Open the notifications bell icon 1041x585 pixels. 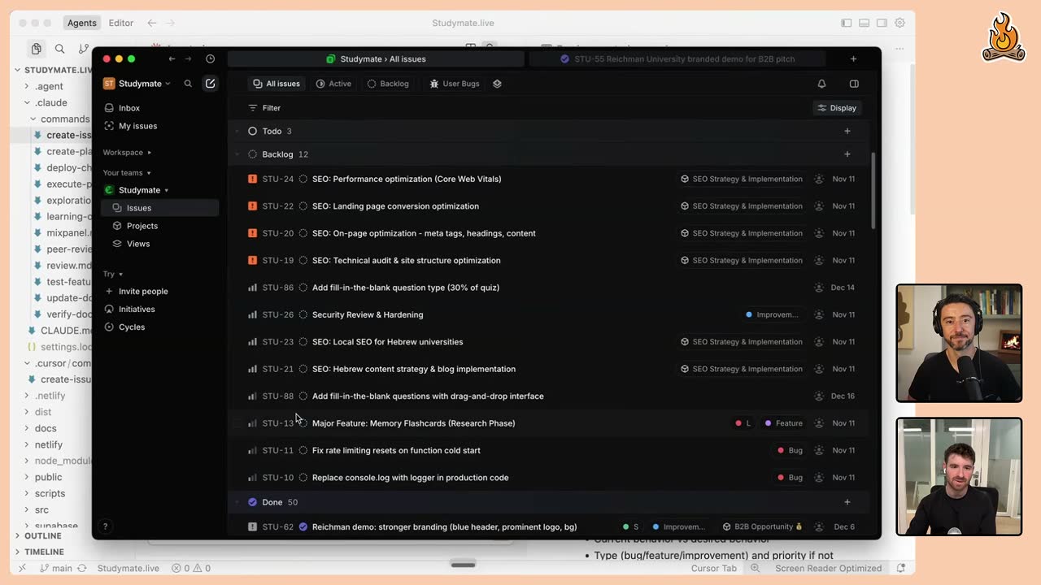pyautogui.click(x=821, y=84)
